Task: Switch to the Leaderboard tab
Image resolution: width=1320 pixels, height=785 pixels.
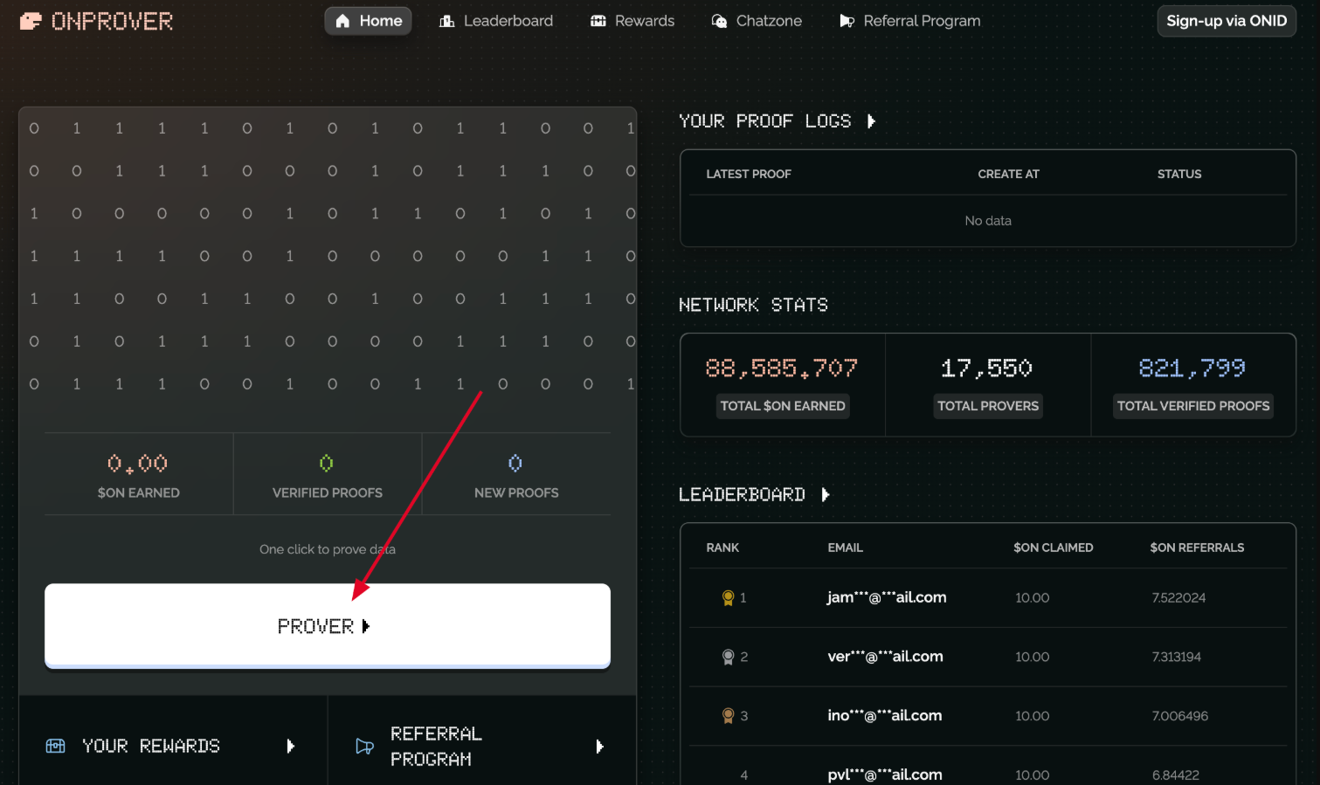Action: [x=496, y=21]
